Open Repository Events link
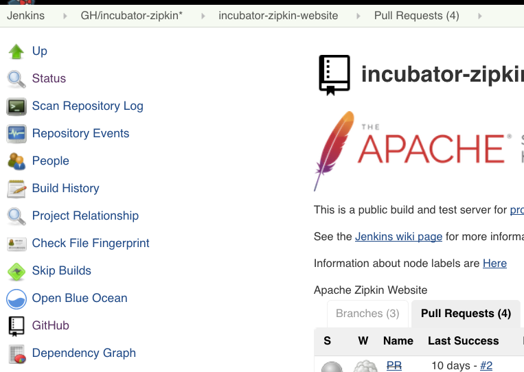 [x=80, y=134]
